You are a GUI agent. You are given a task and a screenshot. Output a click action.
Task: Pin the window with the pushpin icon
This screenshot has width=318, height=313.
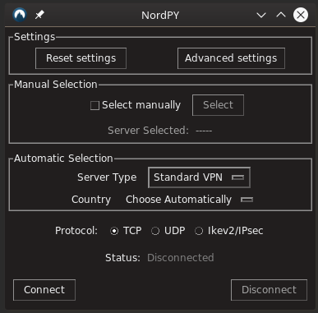point(39,15)
